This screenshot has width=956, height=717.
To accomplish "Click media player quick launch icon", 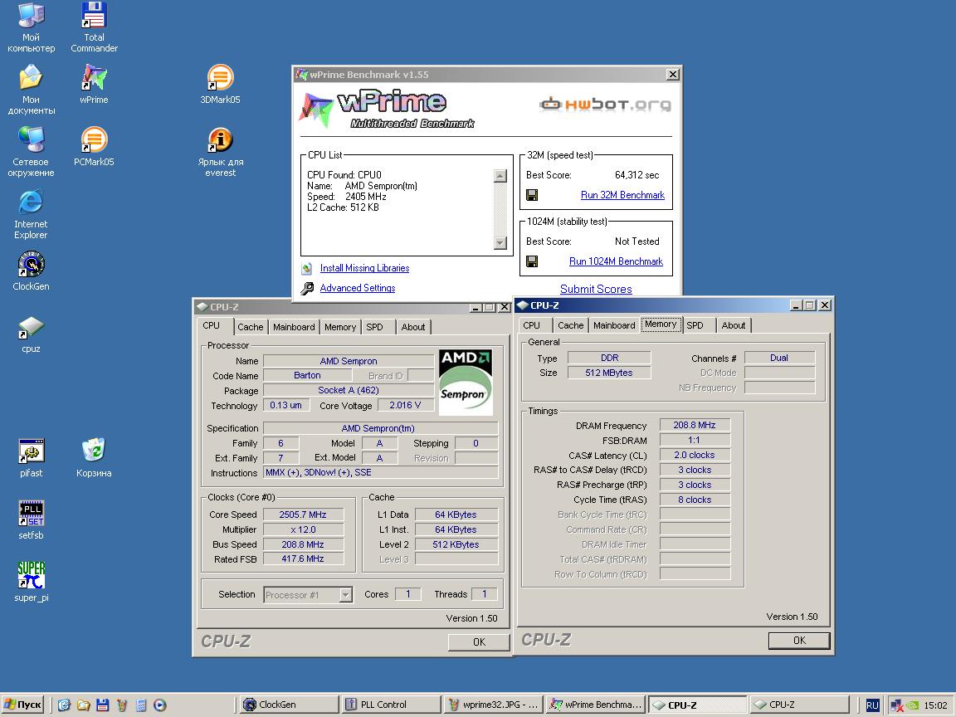I will tap(159, 705).
